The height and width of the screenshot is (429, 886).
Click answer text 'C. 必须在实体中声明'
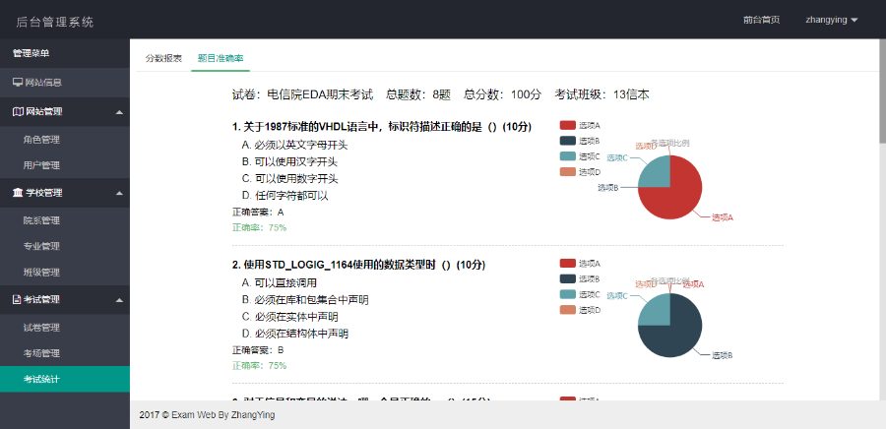click(289, 317)
